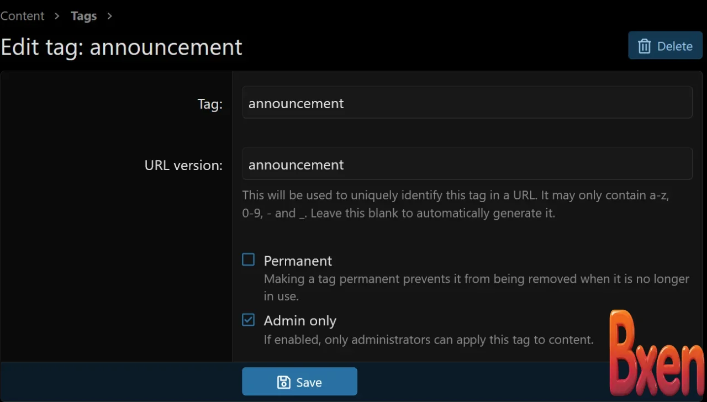The image size is (707, 402).
Task: Select the URL version input field
Action: click(x=467, y=163)
